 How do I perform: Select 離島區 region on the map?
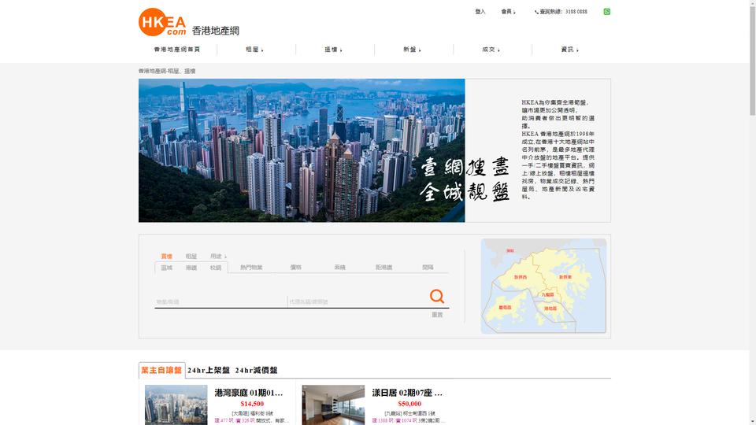tap(505, 308)
